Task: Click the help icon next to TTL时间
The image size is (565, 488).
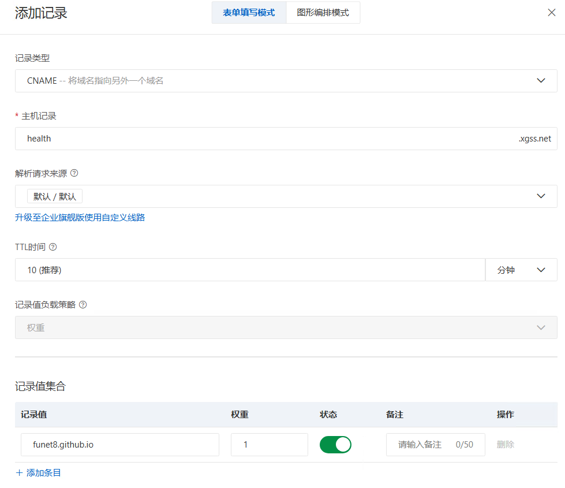Action: (x=53, y=247)
